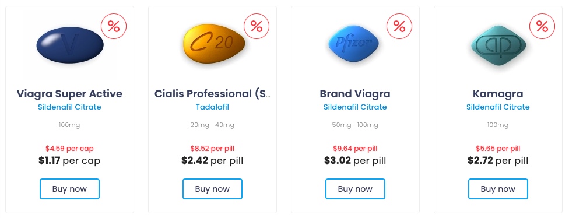This screenshot has width=569, height=218.
Task: Open the teal Kamagra pill image
Action: 498,45
